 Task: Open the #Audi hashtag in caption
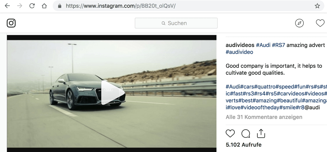[x=263, y=45]
